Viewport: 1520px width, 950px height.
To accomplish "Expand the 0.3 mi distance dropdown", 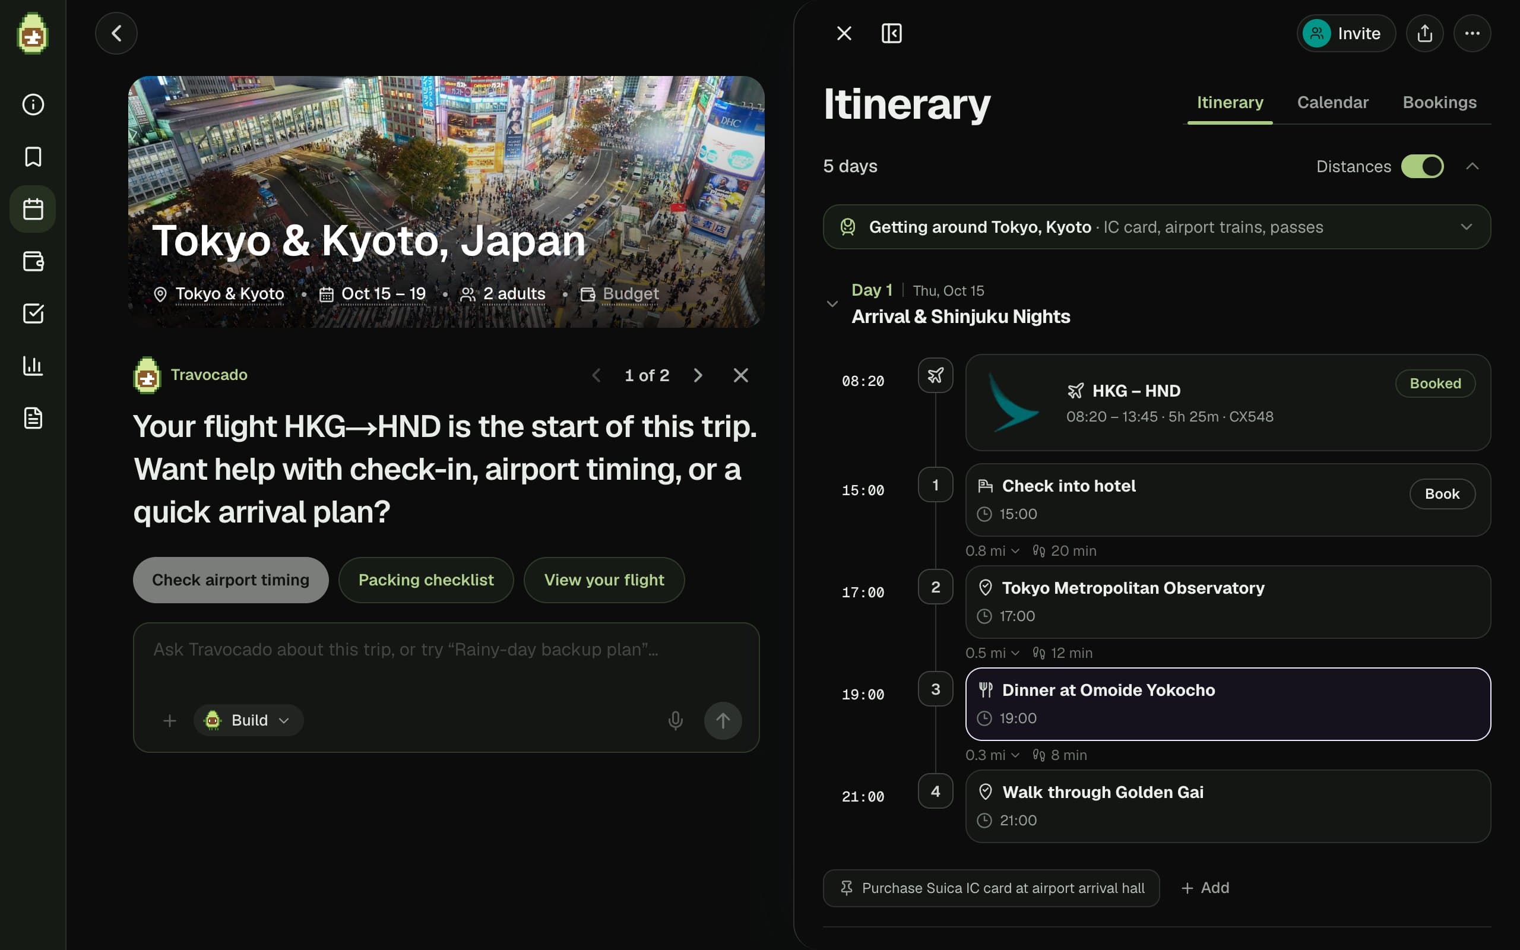I will click(x=992, y=755).
